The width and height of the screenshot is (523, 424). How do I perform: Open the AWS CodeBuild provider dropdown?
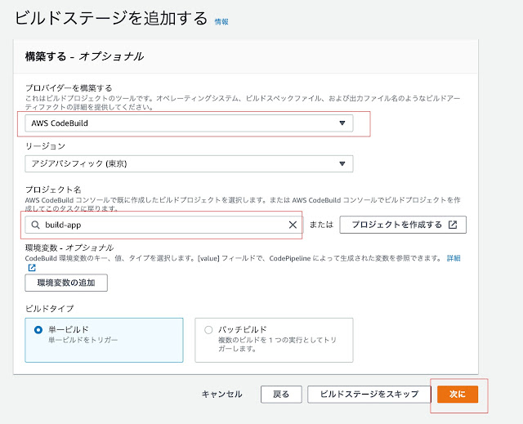189,123
